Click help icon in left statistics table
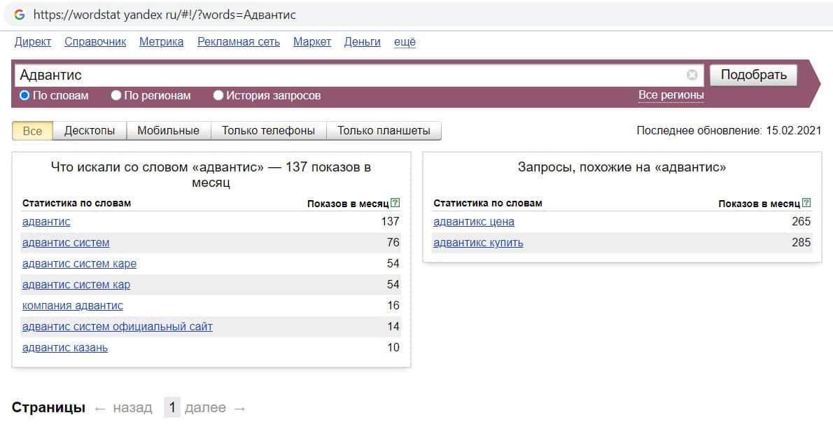The height and width of the screenshot is (443, 833). (395, 203)
